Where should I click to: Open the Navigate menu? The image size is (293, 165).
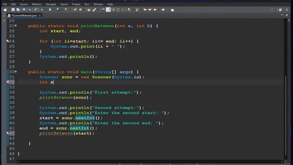(x=51, y=4)
